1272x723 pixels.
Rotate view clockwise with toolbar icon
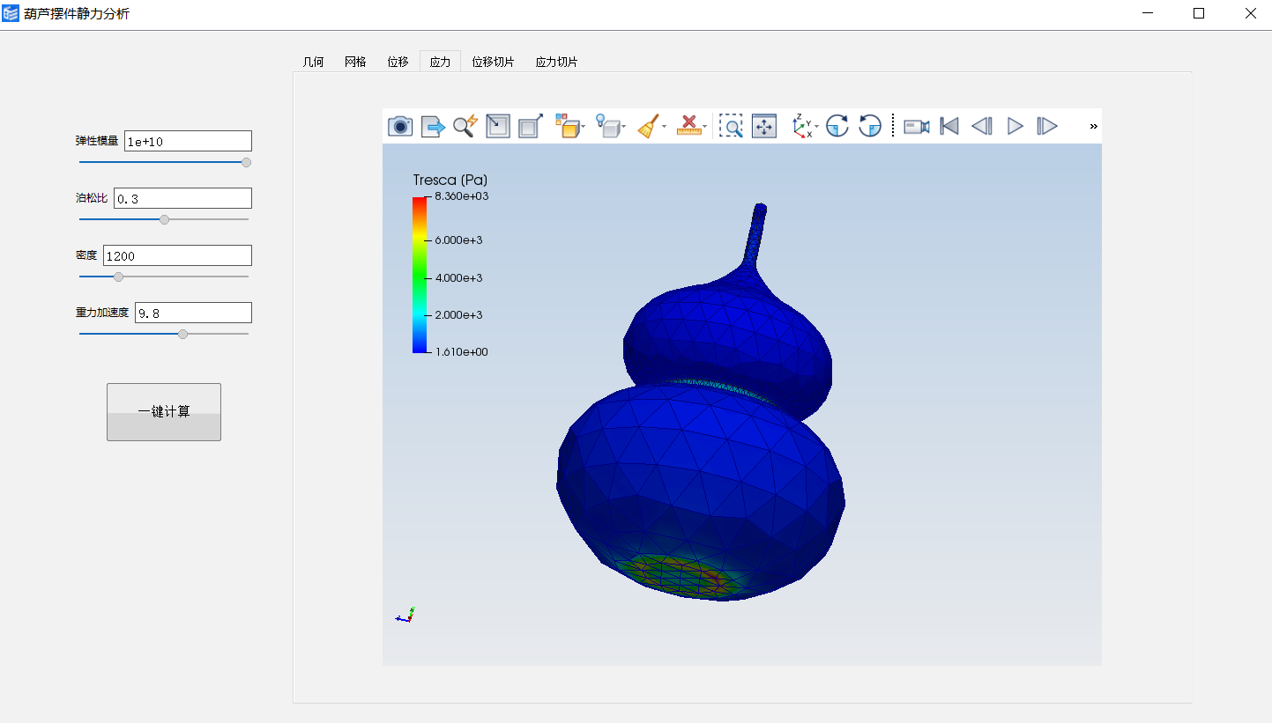837,127
